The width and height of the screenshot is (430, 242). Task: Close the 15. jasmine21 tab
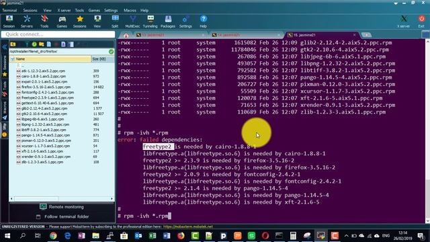354,35
